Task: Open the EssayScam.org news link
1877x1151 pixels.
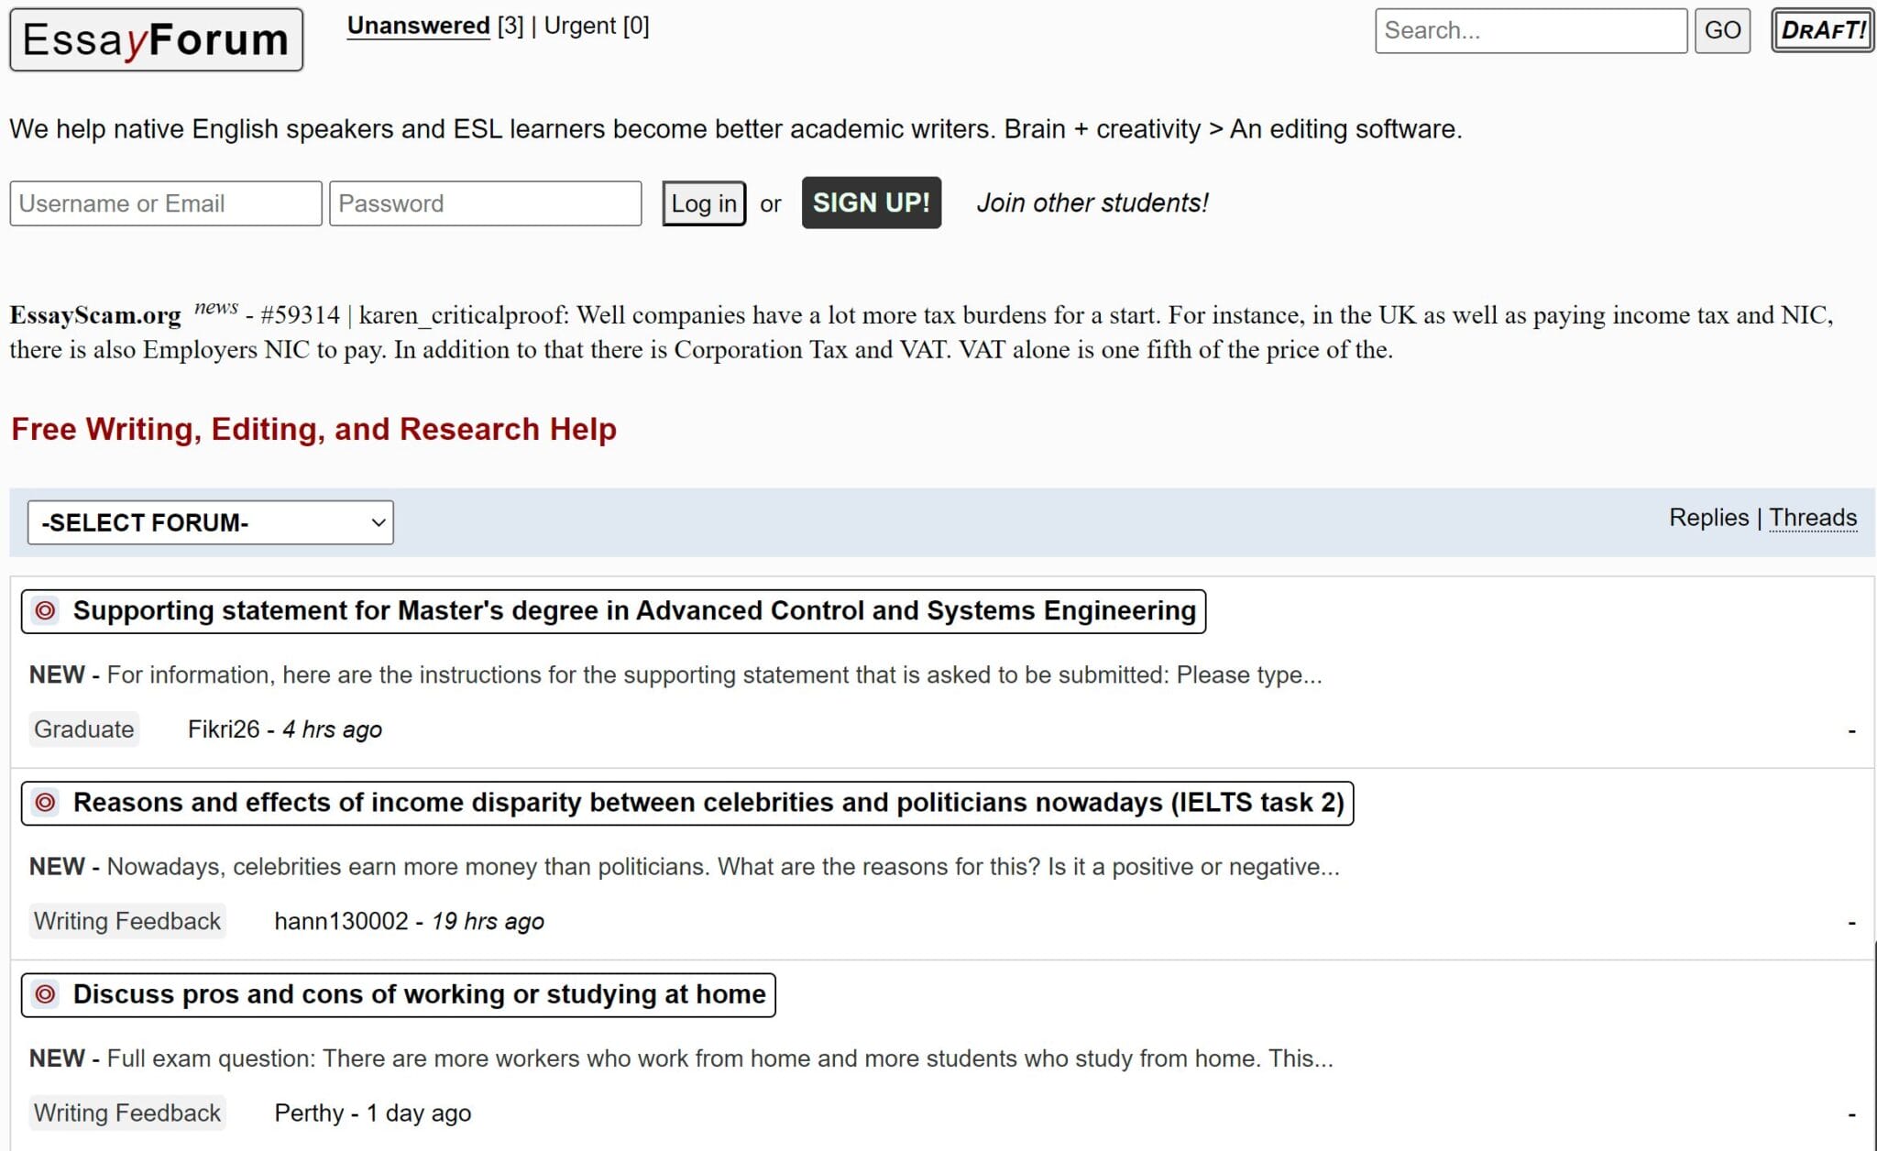Action: coord(95,315)
